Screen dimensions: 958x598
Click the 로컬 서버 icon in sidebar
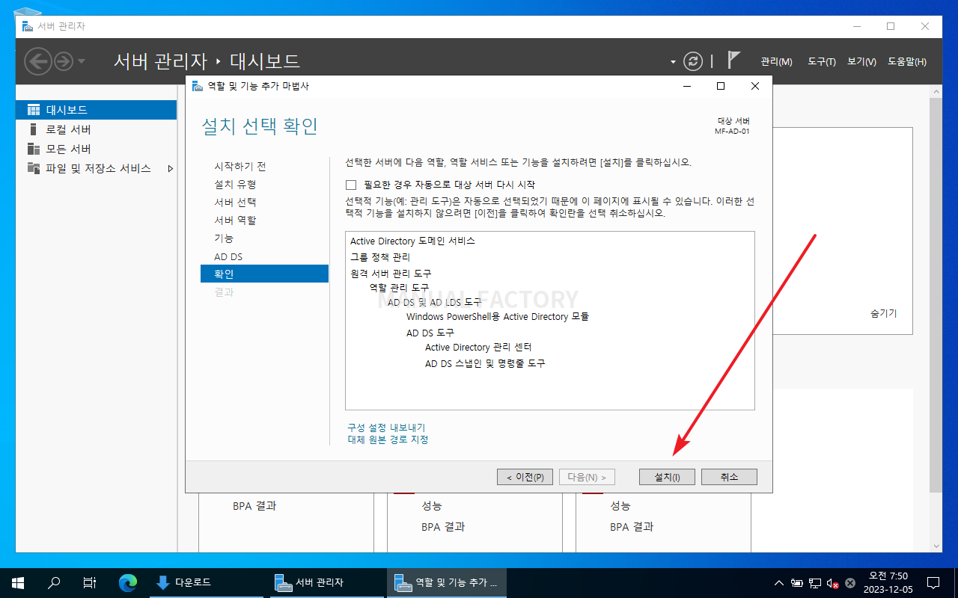point(33,129)
